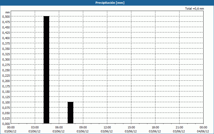Click the Total =0,6 mm label
Image resolution: width=214 pixels, height=134 pixels.
(x=194, y=9)
